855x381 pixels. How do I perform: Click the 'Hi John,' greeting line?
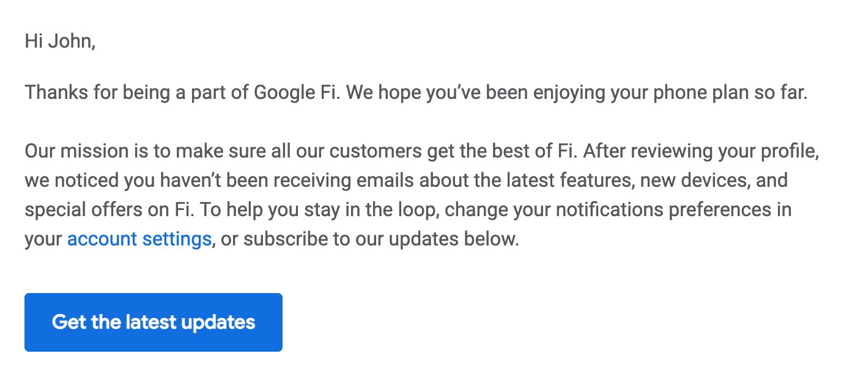coord(60,42)
